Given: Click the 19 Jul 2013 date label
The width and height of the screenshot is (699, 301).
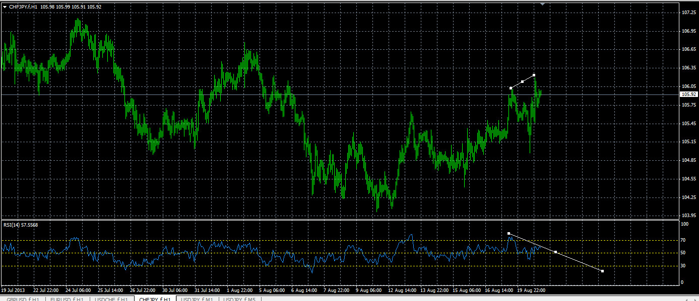Looking at the screenshot, I should [13, 290].
